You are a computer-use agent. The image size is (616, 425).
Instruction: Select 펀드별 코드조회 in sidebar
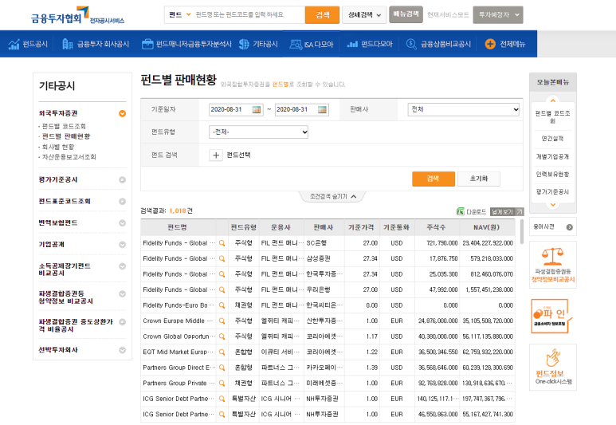[x=64, y=126]
